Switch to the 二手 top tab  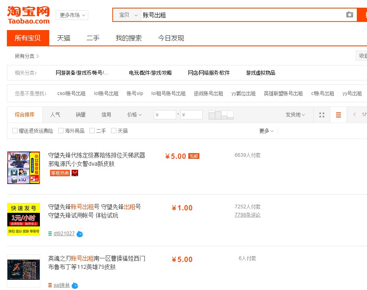pos(93,38)
